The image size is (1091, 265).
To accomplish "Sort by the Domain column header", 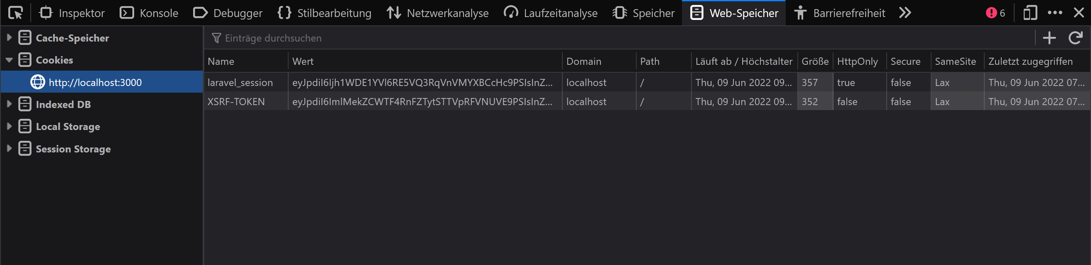I will pyautogui.click(x=599, y=61).
